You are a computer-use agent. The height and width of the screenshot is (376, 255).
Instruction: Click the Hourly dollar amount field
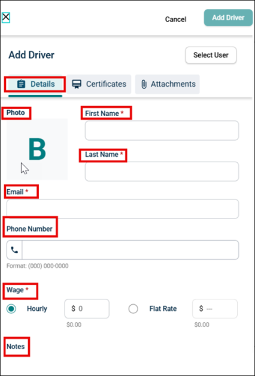click(87, 308)
